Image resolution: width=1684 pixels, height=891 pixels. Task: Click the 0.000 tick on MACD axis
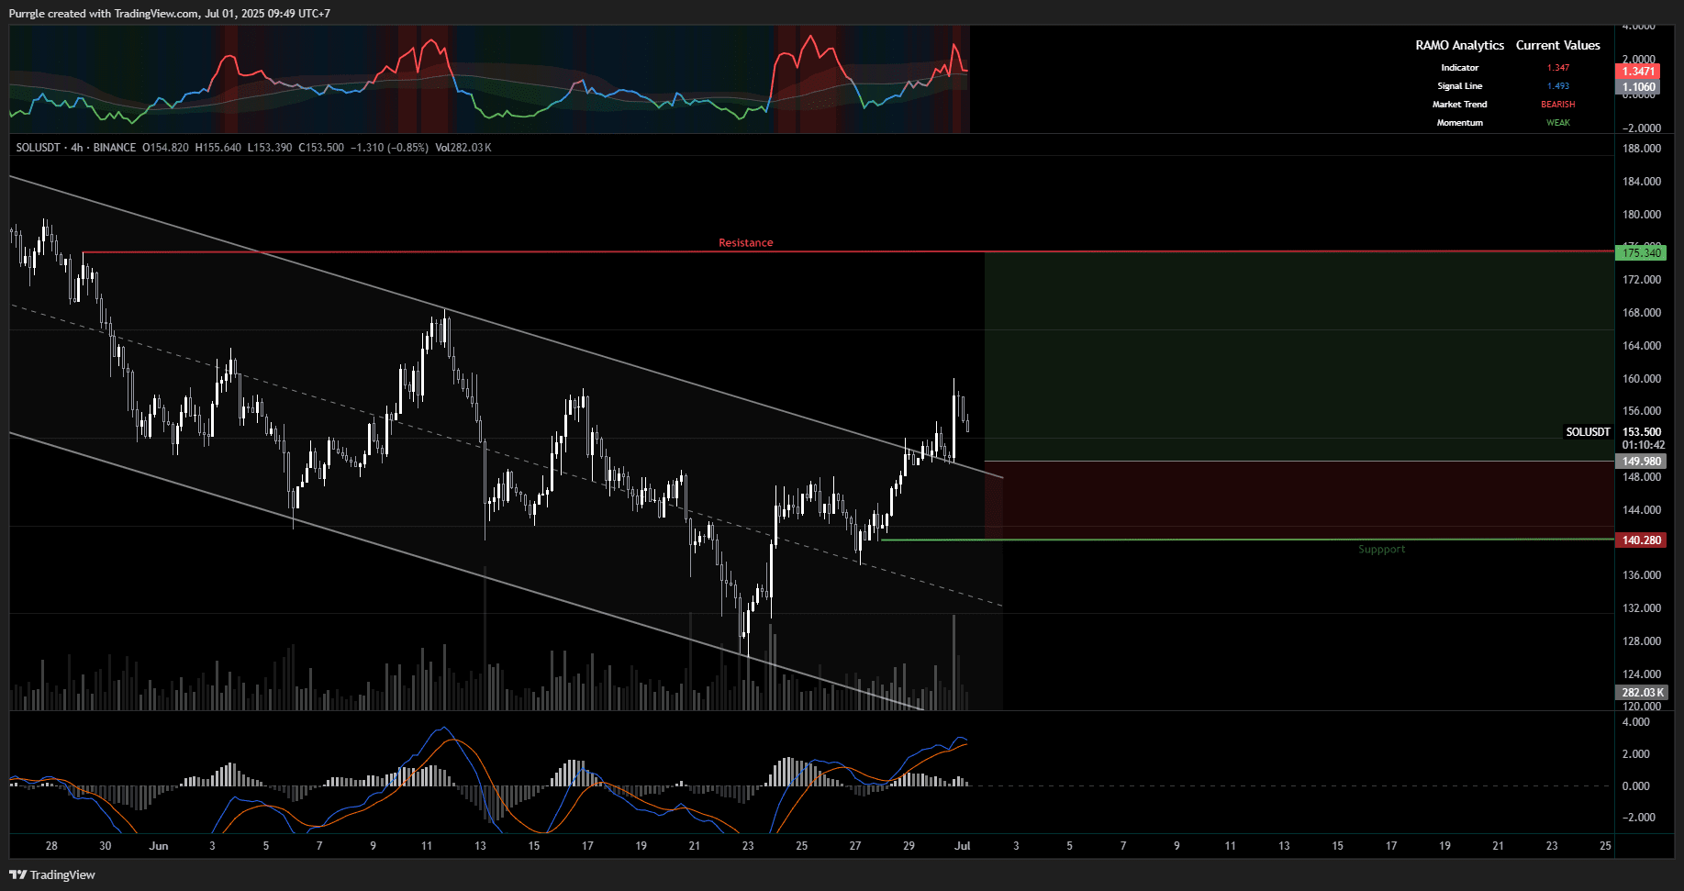pyautogui.click(x=1636, y=786)
